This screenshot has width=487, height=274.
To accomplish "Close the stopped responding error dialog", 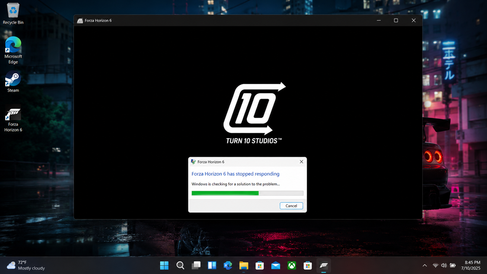I will (x=301, y=162).
